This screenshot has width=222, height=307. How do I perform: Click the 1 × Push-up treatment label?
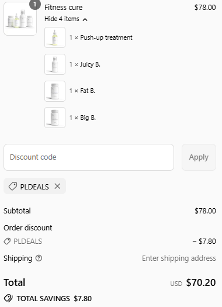(x=100, y=37)
